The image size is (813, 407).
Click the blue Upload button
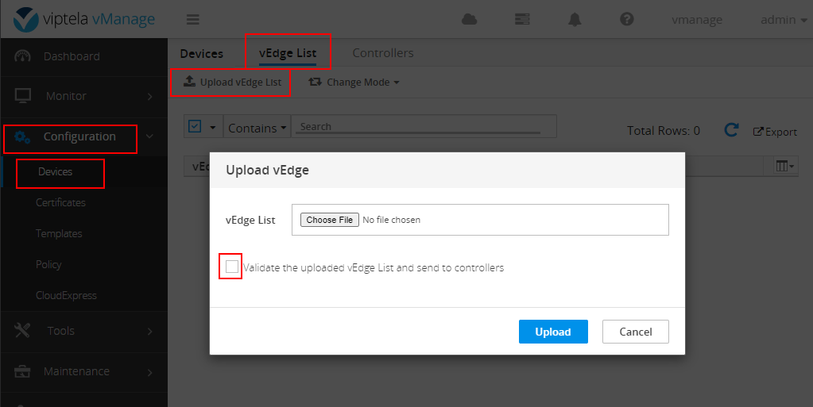[x=552, y=332]
